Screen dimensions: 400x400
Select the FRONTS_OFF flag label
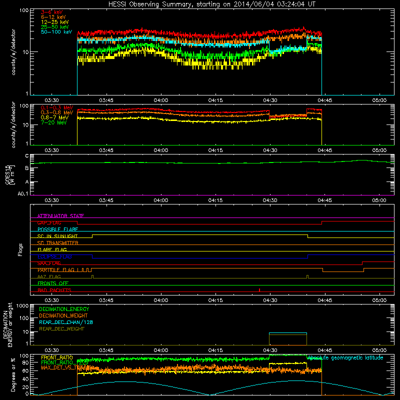click(53, 283)
